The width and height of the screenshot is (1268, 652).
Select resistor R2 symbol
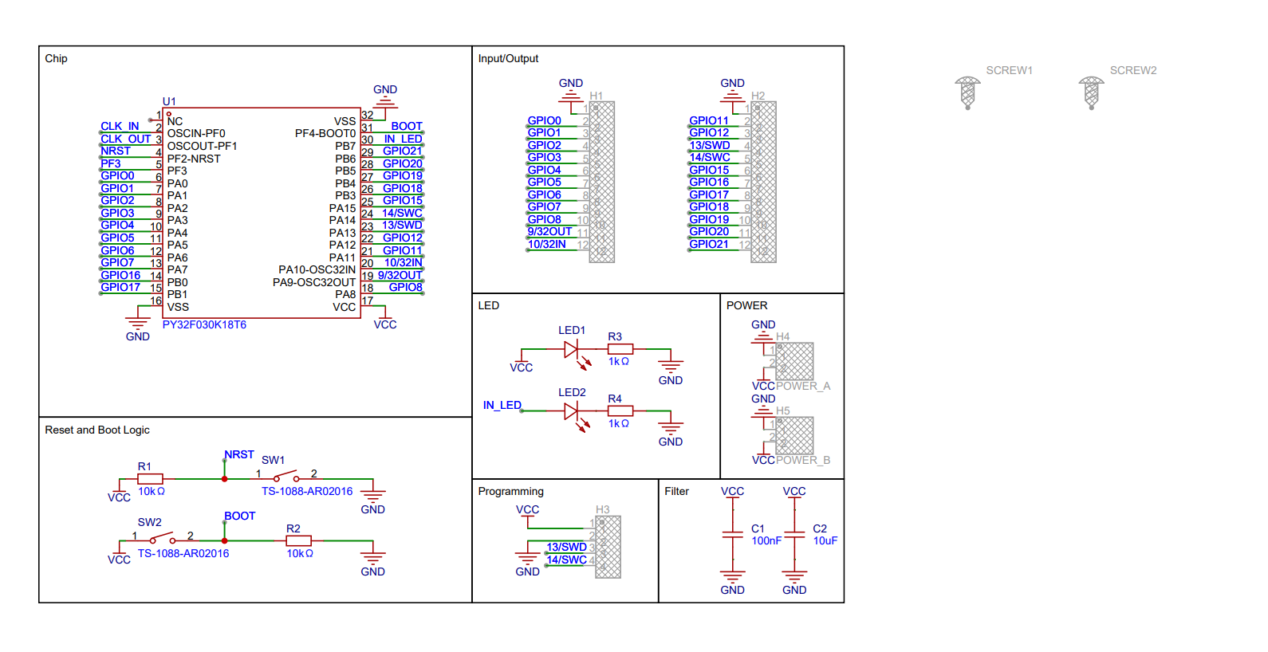[298, 540]
